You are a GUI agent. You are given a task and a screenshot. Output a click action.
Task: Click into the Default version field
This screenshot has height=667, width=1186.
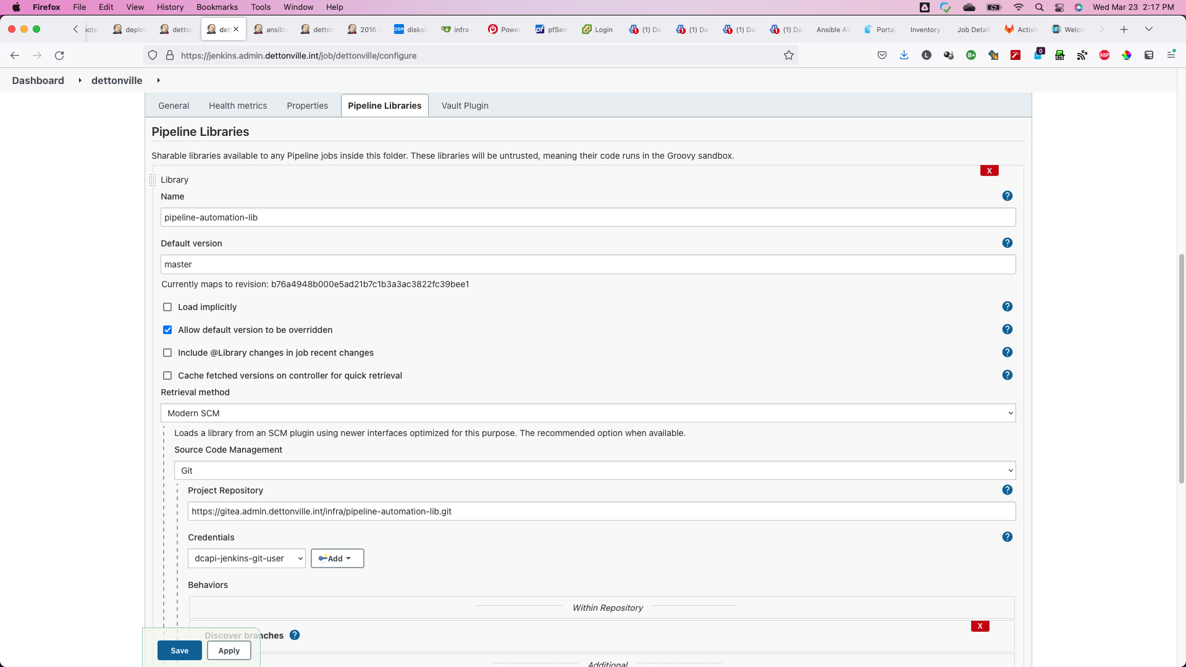(587, 264)
